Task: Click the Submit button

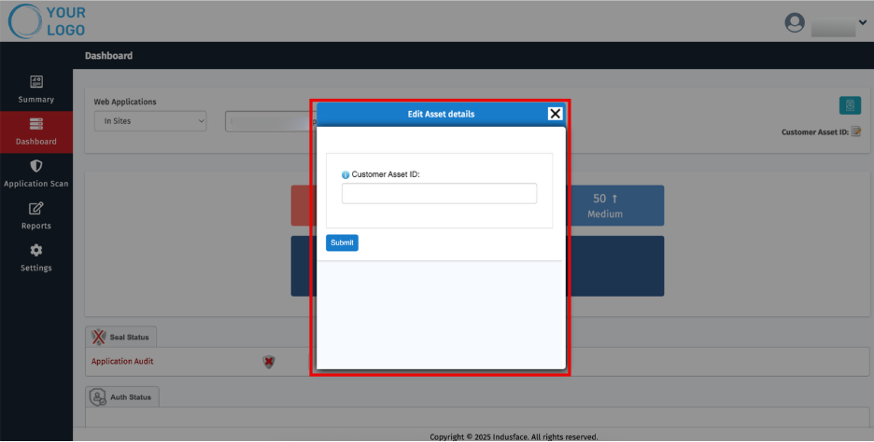Action: pos(343,242)
